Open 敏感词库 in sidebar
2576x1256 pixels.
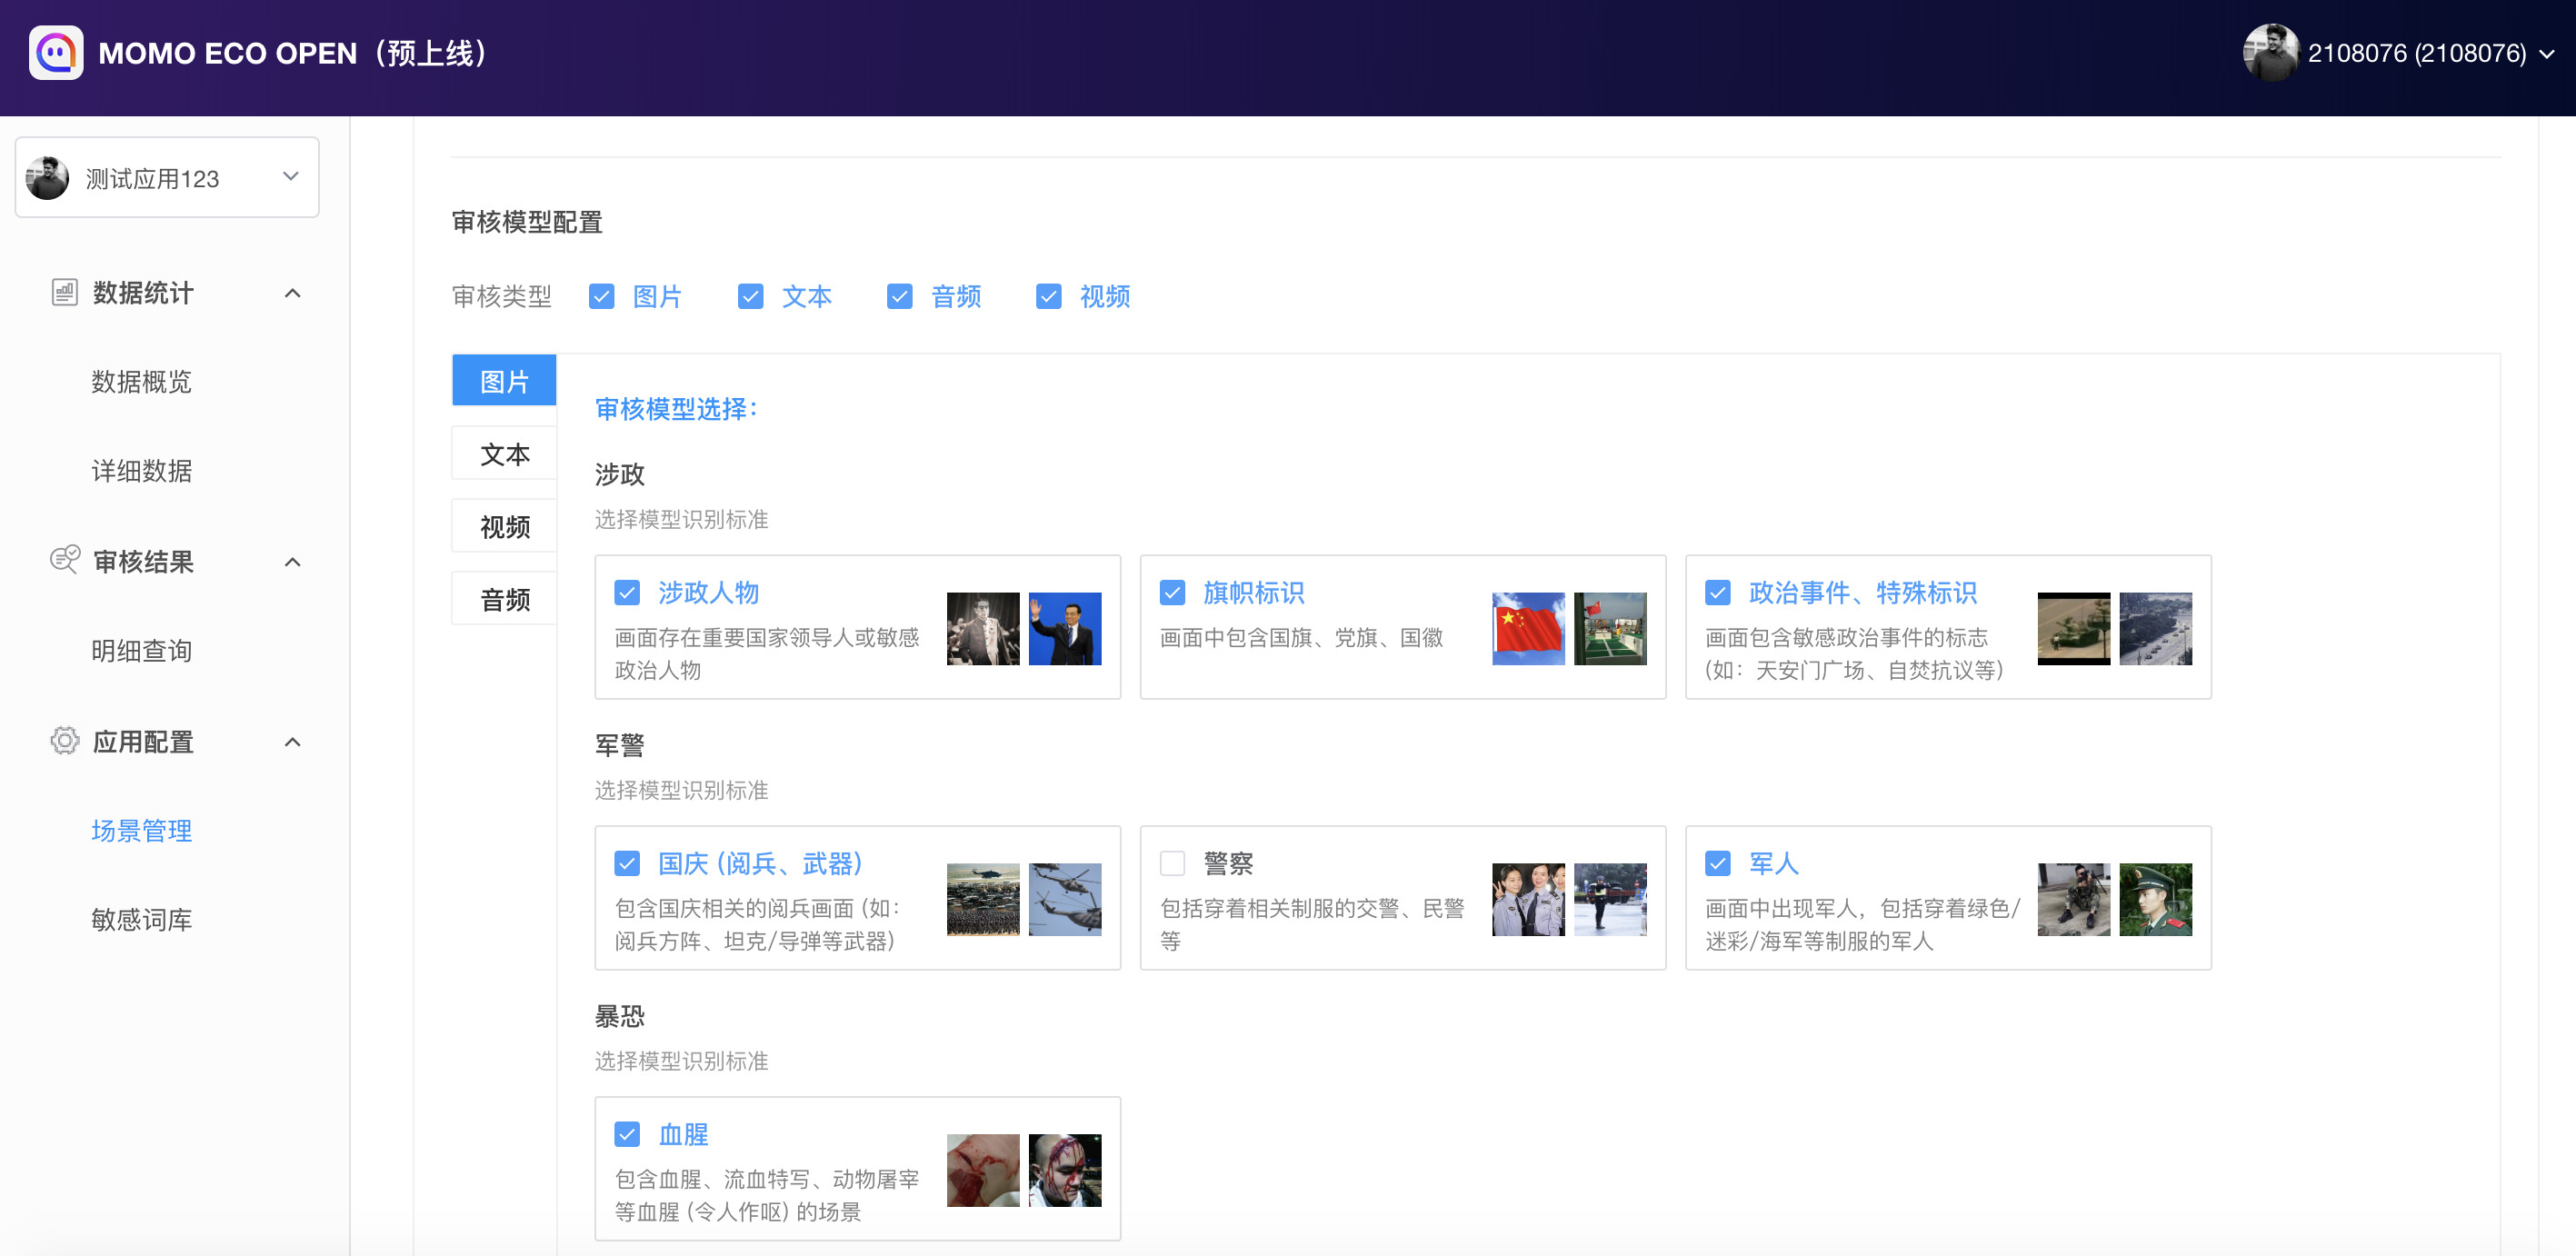pyautogui.click(x=141, y=920)
